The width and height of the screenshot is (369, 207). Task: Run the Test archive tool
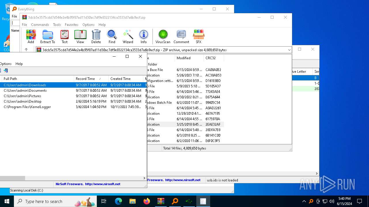pyautogui.click(x=65, y=37)
